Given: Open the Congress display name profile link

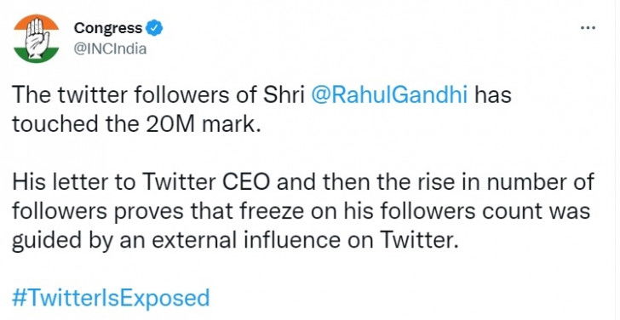Looking at the screenshot, I should [108, 28].
